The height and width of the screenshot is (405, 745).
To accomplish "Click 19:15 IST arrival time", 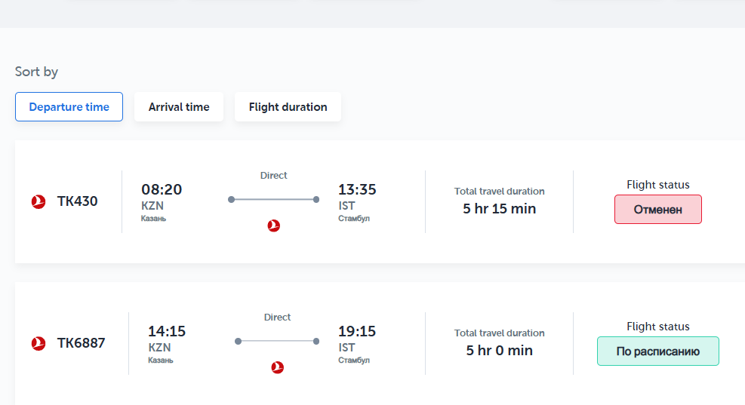I will (x=357, y=331).
